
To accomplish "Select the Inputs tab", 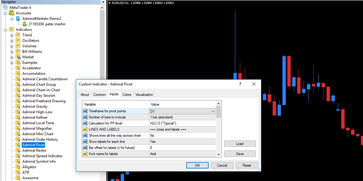I will click(114, 94).
